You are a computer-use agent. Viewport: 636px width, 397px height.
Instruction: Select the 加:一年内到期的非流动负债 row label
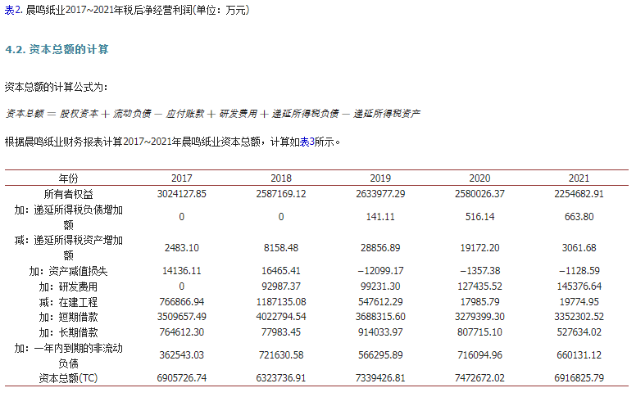(x=69, y=356)
